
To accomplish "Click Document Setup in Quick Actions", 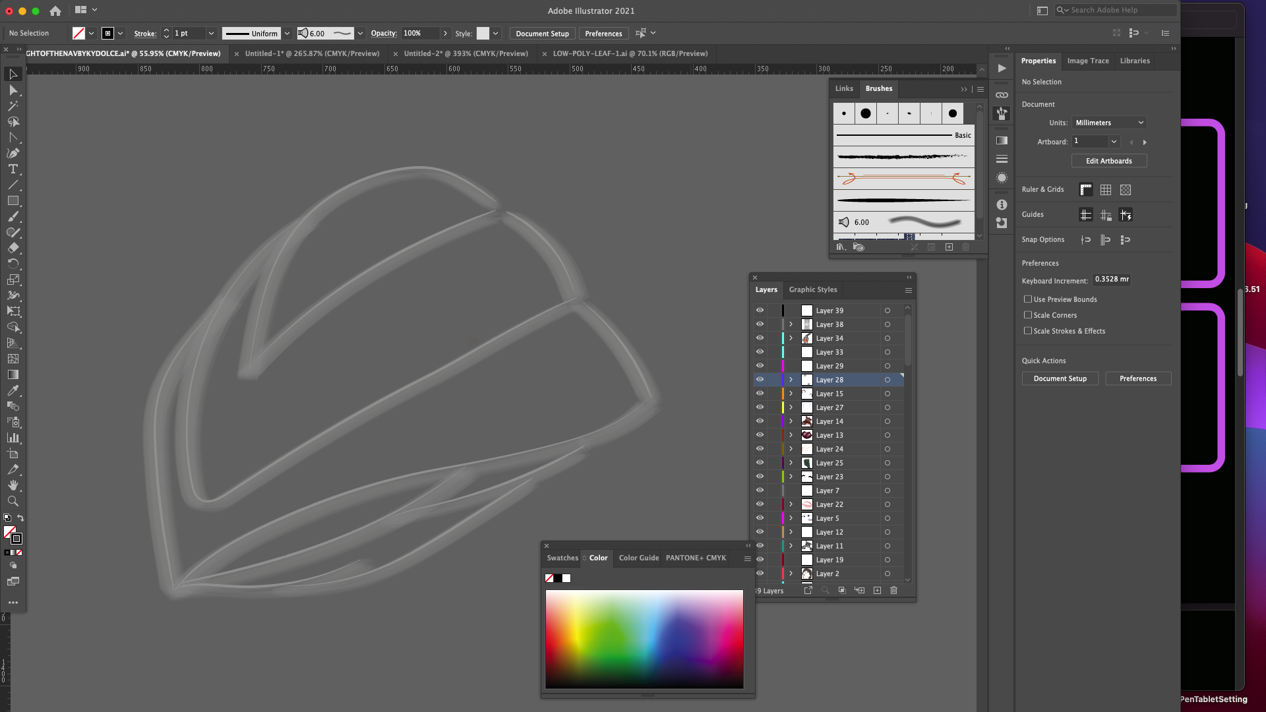I will (x=1060, y=378).
